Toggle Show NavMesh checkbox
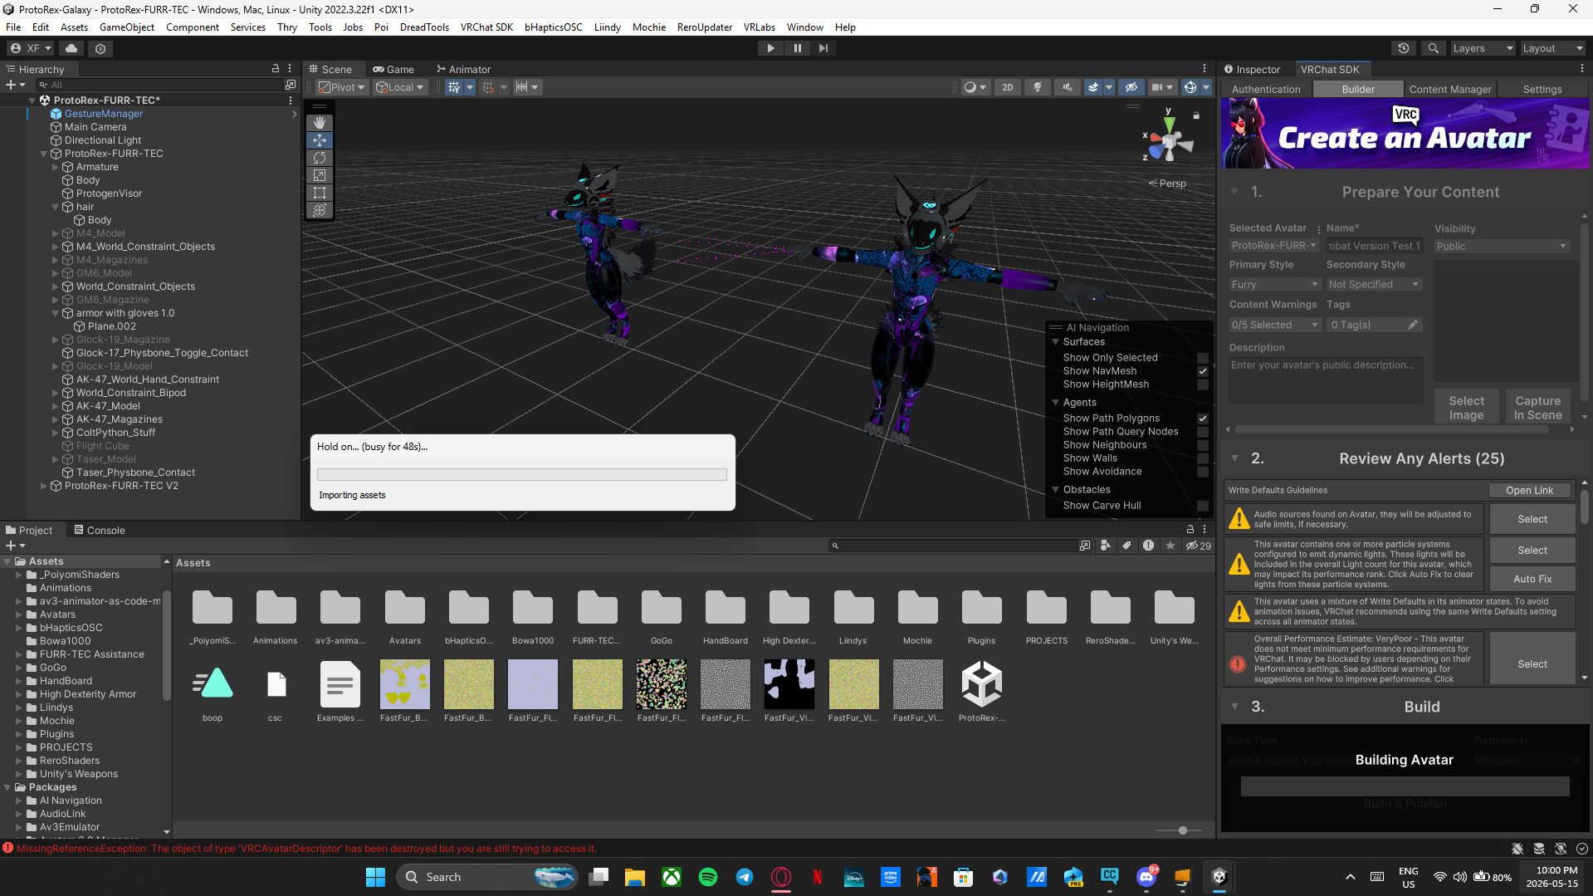The image size is (1593, 896). pos(1202,371)
